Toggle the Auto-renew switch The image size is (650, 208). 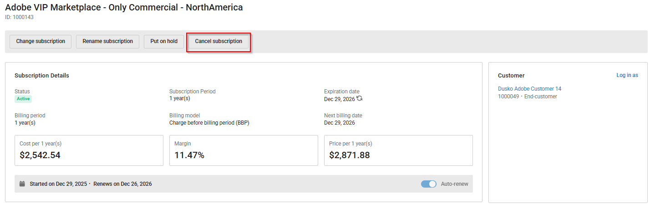[x=428, y=184]
